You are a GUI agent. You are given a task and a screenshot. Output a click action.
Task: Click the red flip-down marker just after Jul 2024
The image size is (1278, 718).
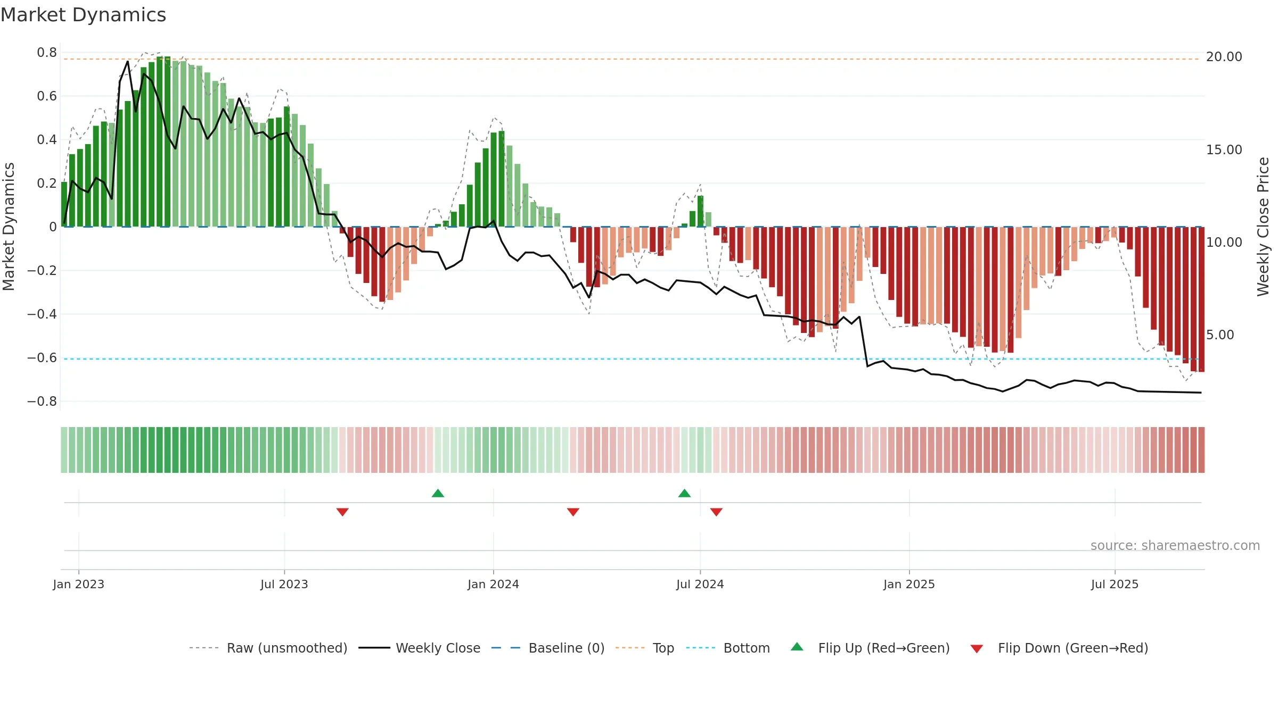[x=716, y=512]
